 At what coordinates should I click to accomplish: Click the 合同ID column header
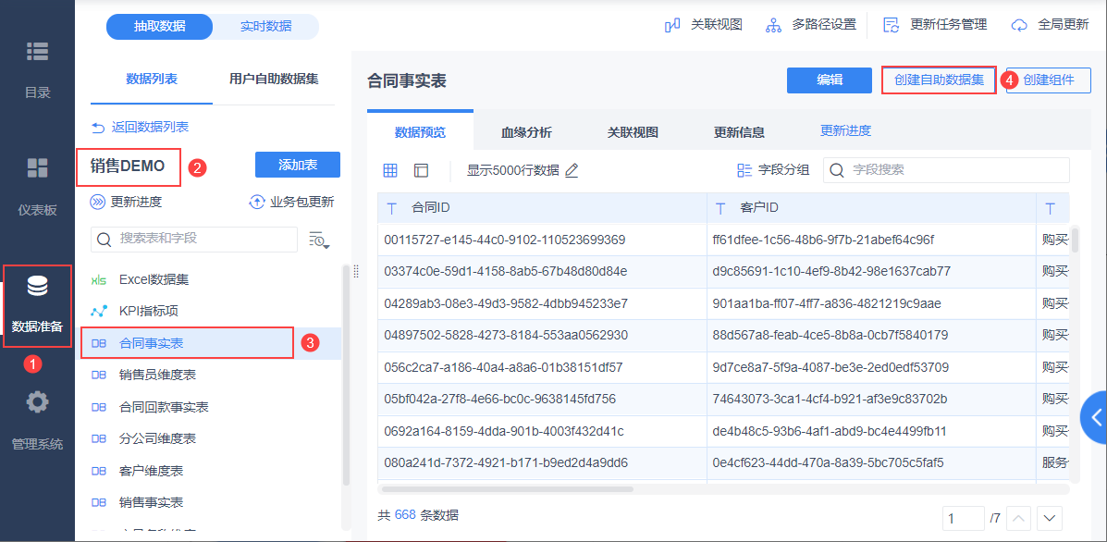542,208
